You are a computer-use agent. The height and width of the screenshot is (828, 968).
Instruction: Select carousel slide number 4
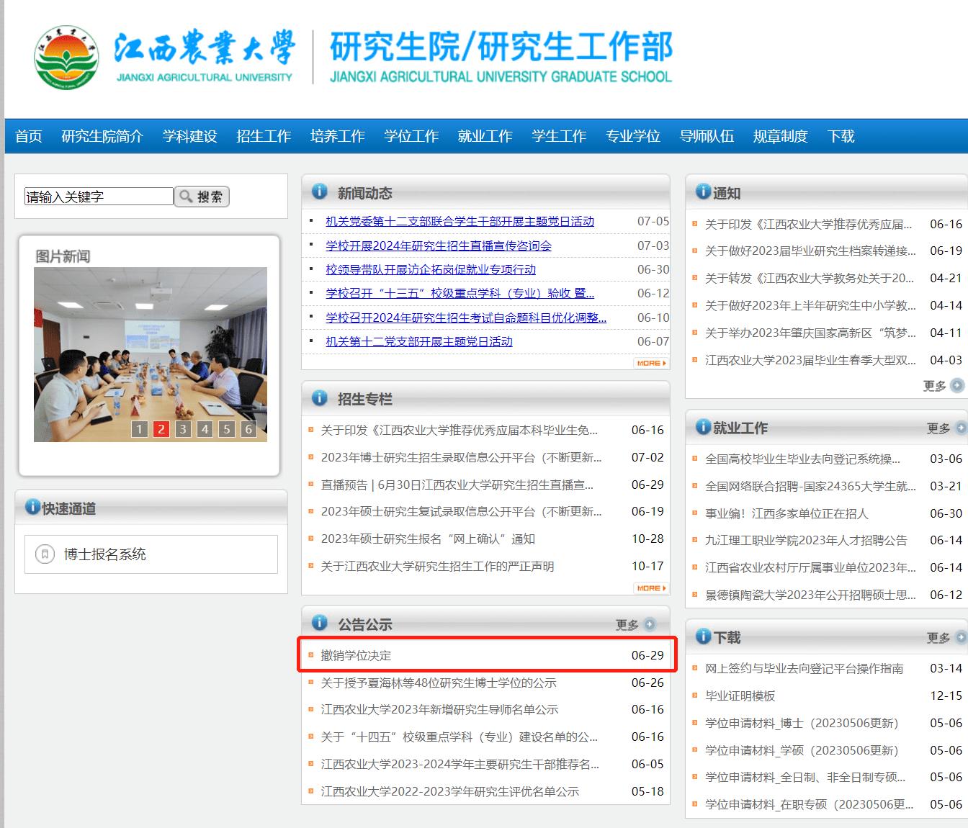(205, 428)
